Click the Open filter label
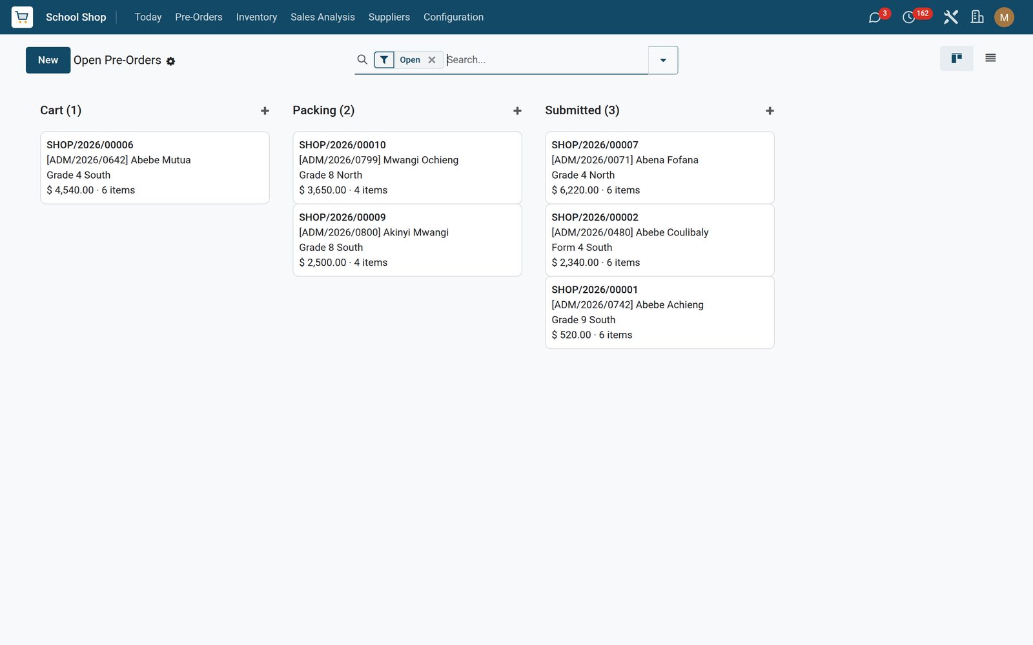Image resolution: width=1033 pixels, height=645 pixels. (x=410, y=60)
